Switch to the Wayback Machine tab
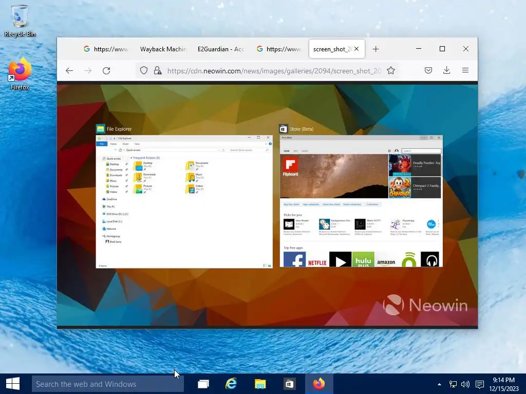Image resolution: width=526 pixels, height=394 pixels. pyautogui.click(x=163, y=49)
